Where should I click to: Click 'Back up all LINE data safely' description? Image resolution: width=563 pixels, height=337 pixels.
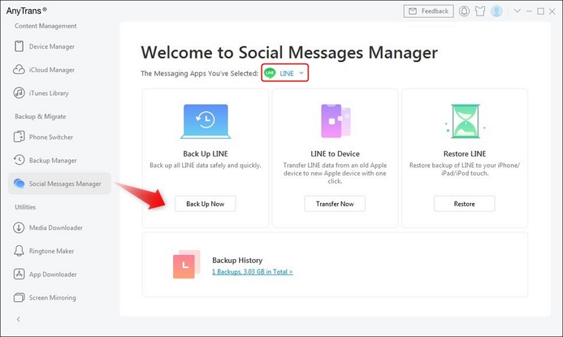tap(205, 165)
